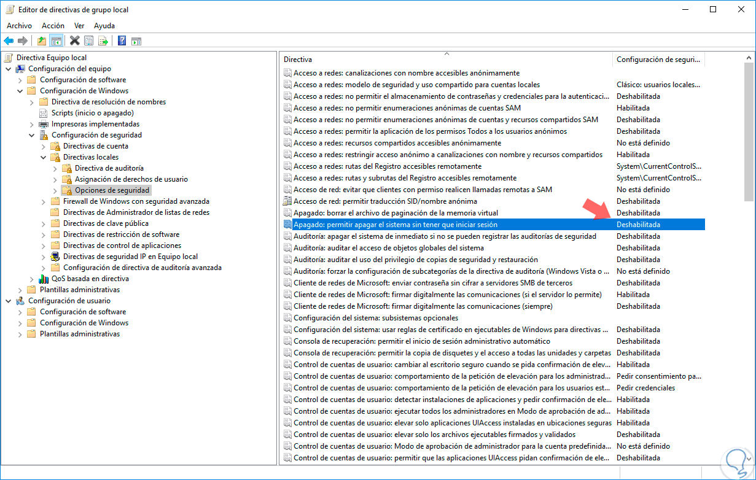
Task: Open the Ver menu
Action: (x=79, y=26)
